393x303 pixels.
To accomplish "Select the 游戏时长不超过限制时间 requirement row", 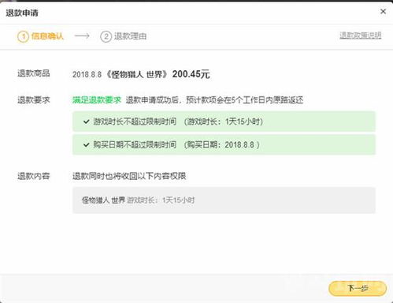I will (x=224, y=122).
